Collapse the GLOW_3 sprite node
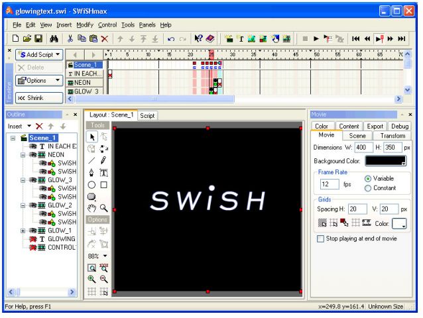The width and height of the screenshot is (423, 318). 23,180
